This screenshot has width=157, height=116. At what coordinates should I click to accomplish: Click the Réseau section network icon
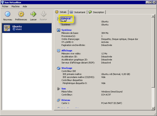tap(58, 100)
